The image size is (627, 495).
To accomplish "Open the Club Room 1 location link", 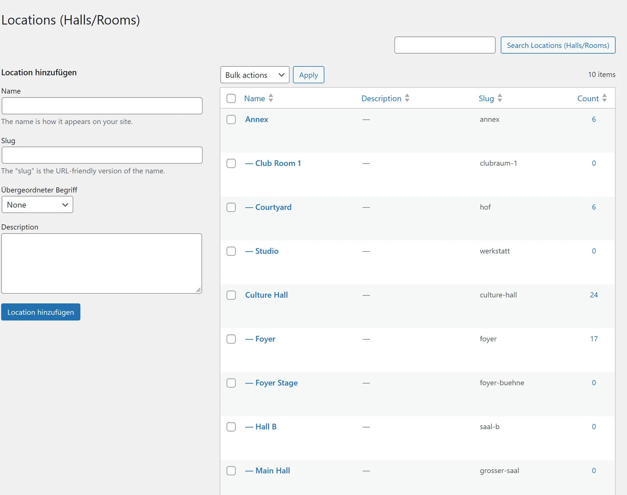I will [273, 163].
